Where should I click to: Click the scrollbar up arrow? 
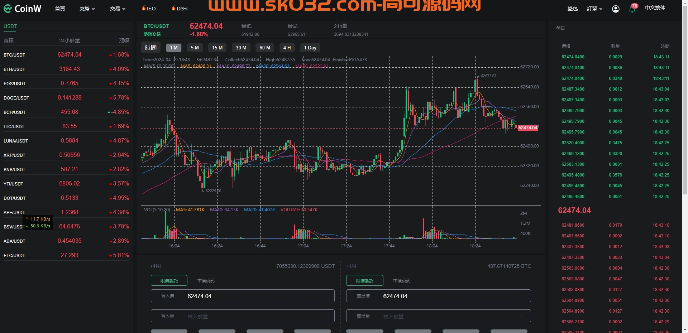(685, 3)
